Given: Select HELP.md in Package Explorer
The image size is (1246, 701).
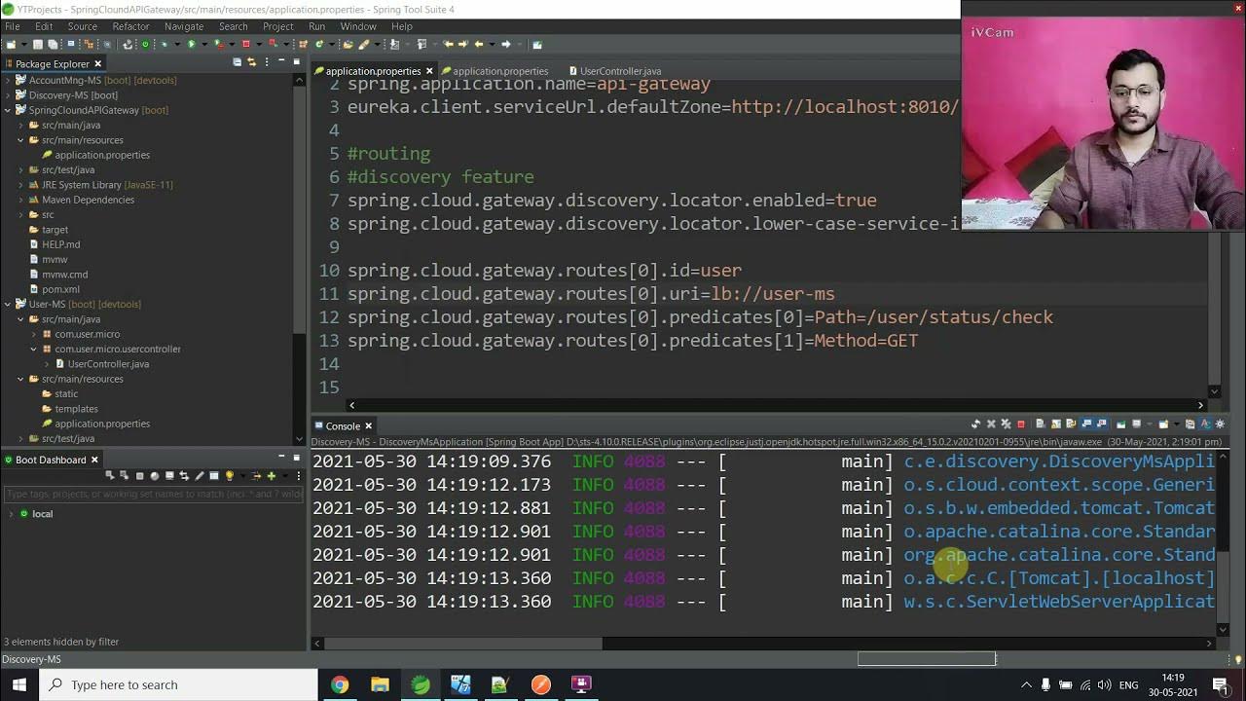Looking at the screenshot, I should pyautogui.click(x=60, y=244).
